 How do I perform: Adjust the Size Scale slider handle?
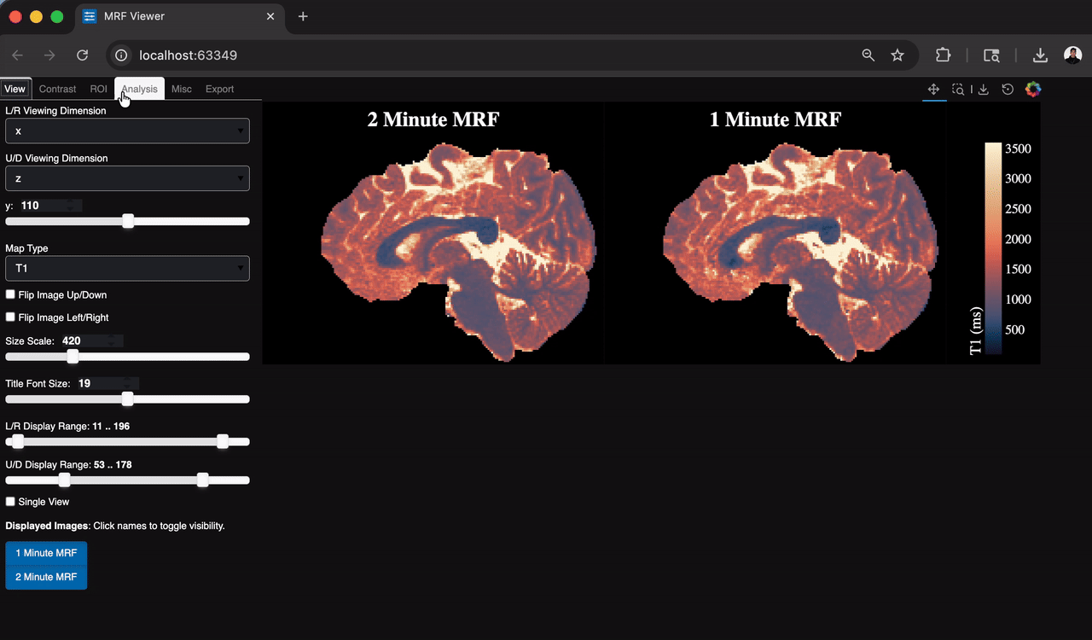tap(72, 357)
